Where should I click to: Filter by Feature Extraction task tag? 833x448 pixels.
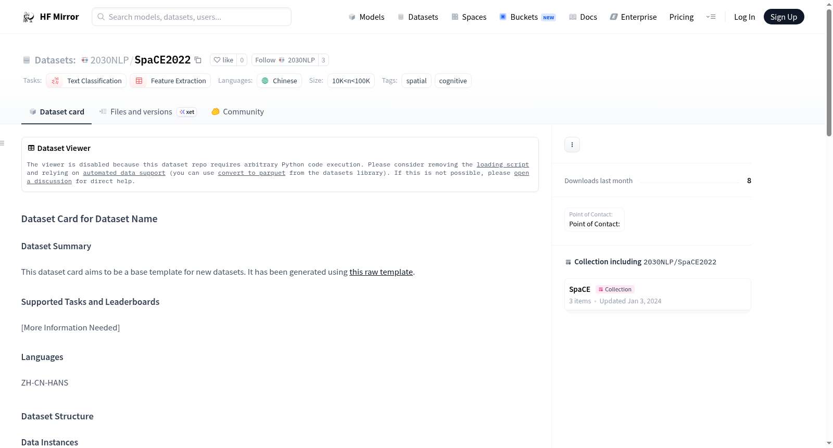click(x=170, y=81)
